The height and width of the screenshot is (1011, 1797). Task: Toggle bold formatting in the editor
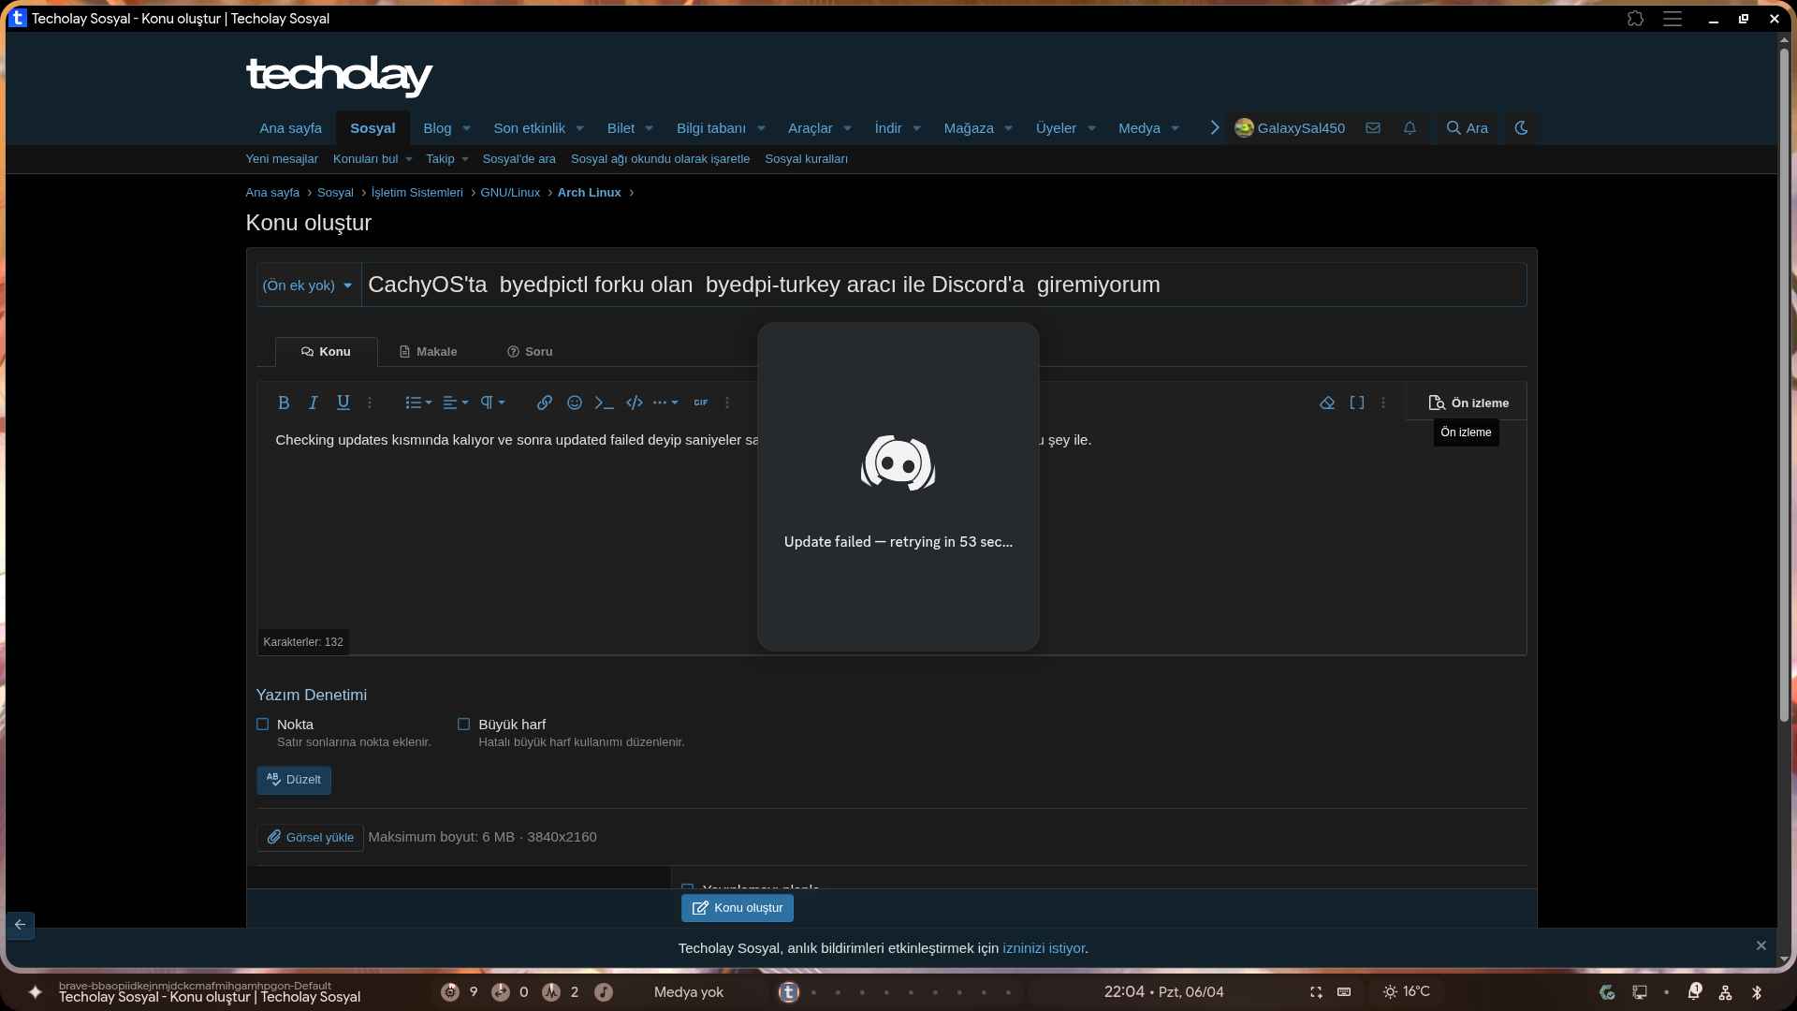(284, 403)
